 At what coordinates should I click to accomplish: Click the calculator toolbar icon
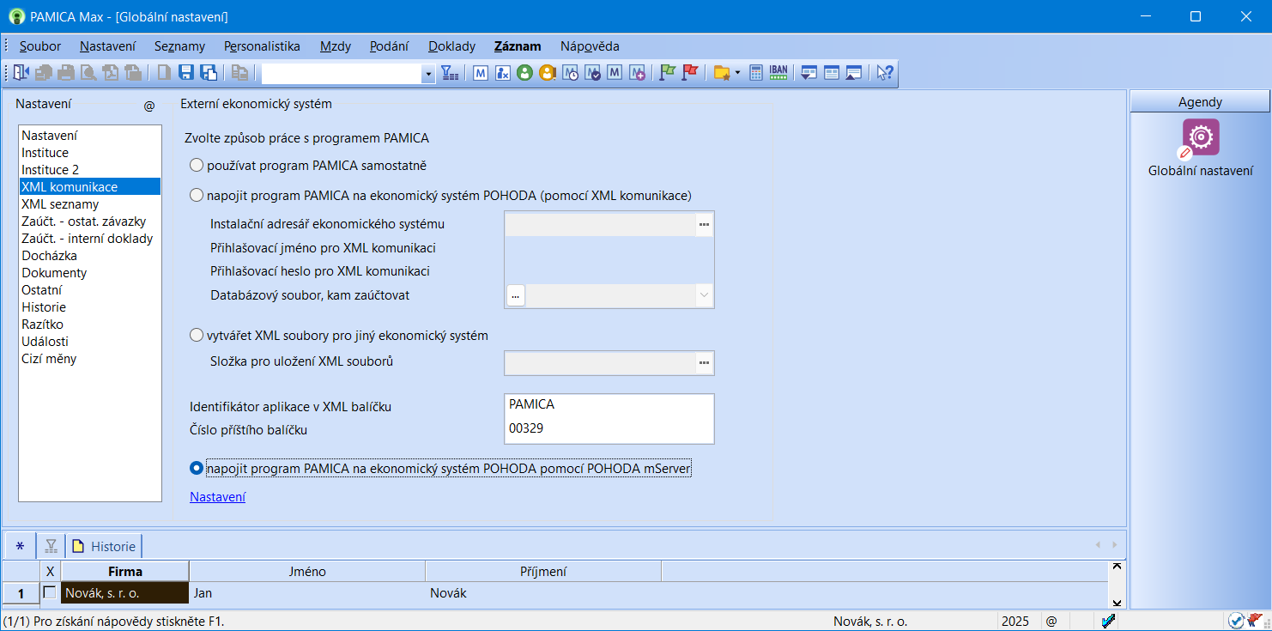click(x=756, y=73)
